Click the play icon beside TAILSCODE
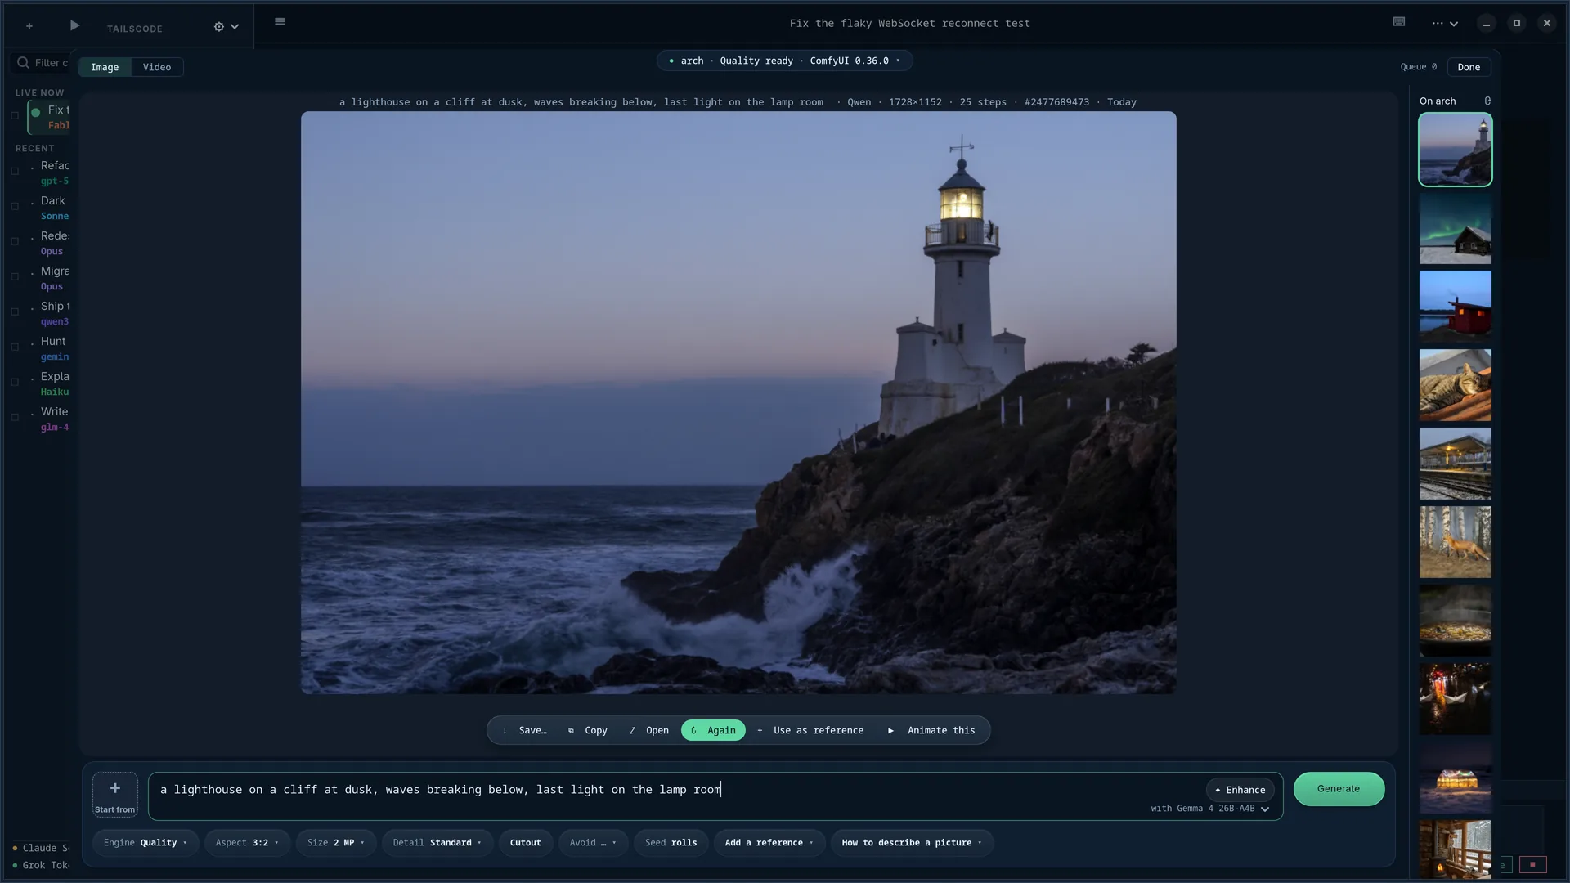This screenshot has width=1570, height=883. click(74, 26)
